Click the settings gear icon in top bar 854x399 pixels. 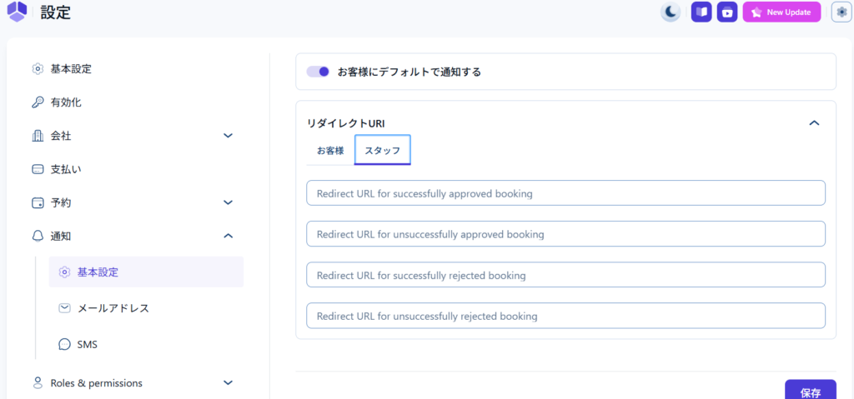841,12
